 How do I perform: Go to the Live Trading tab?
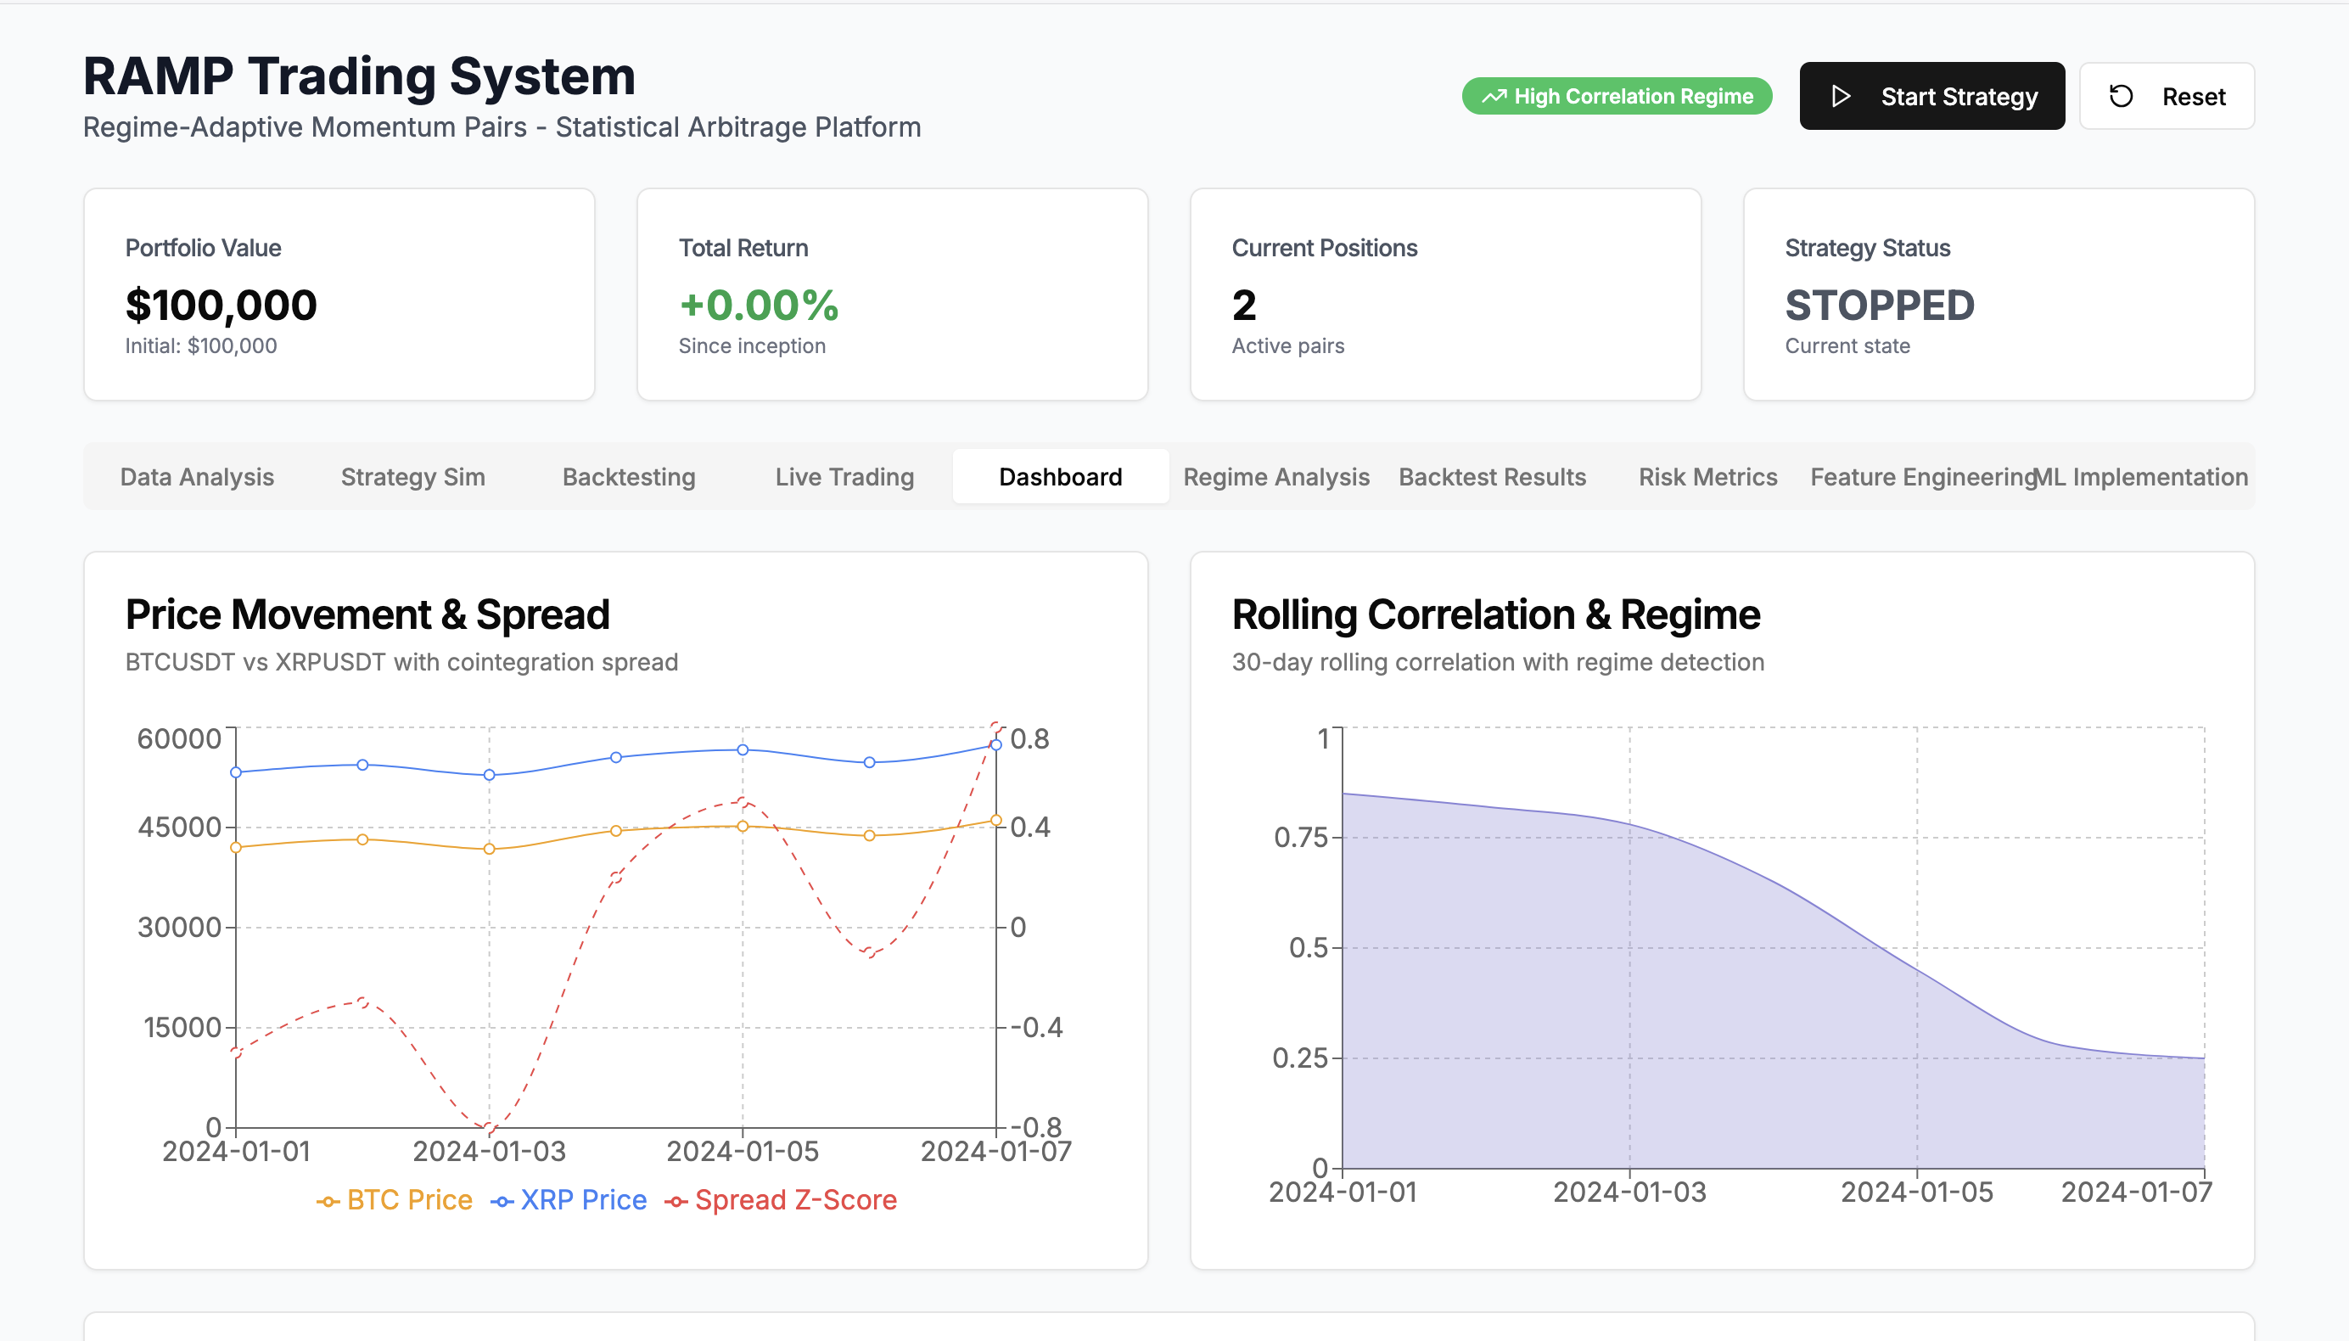click(844, 477)
